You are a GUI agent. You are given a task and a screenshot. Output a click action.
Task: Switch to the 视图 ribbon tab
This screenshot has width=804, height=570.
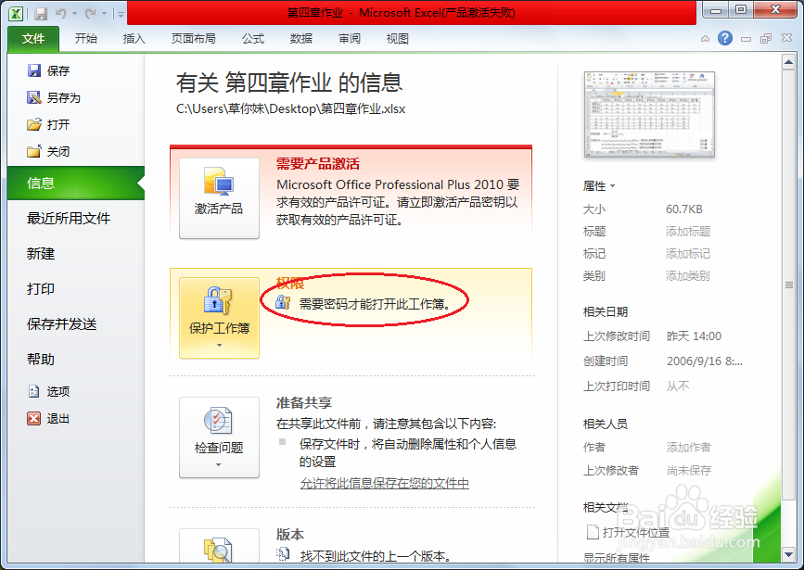click(397, 38)
